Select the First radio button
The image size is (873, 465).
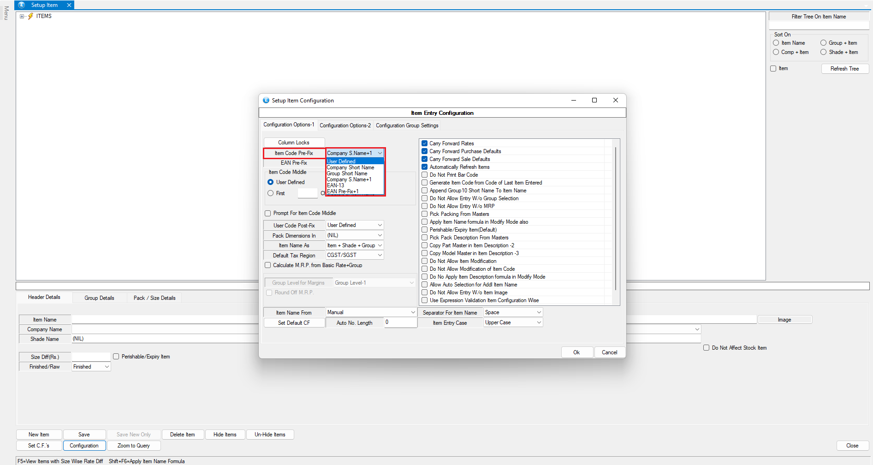click(271, 193)
